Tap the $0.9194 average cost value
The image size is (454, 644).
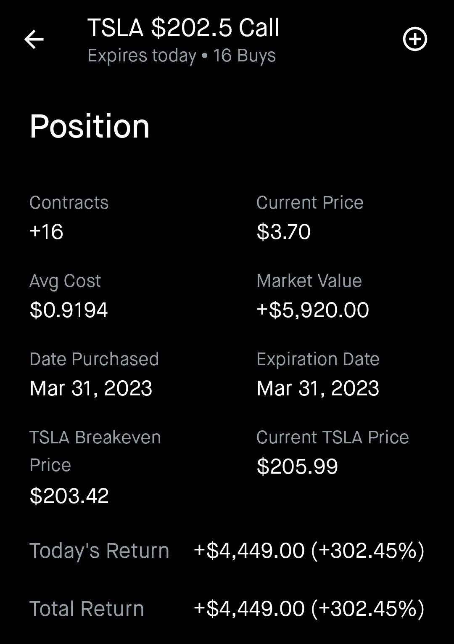pyautogui.click(x=69, y=310)
